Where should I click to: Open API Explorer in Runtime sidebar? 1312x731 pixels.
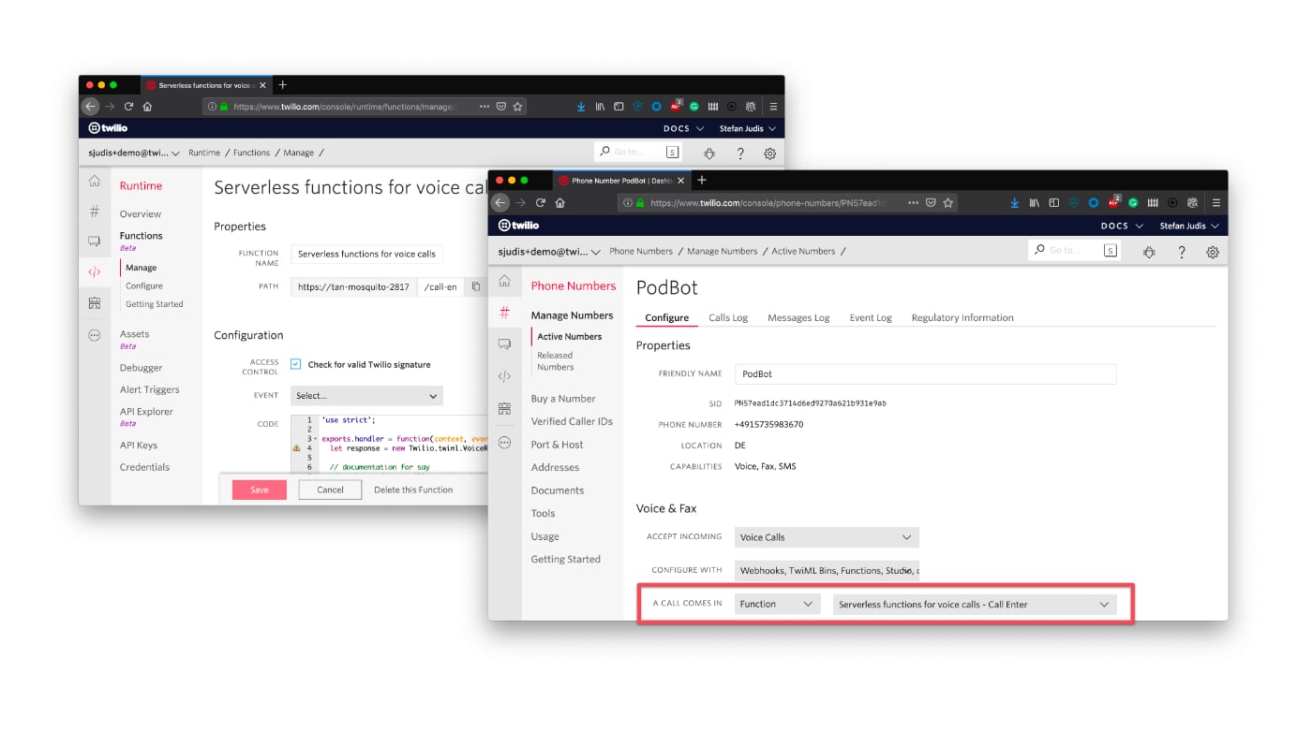(x=146, y=411)
